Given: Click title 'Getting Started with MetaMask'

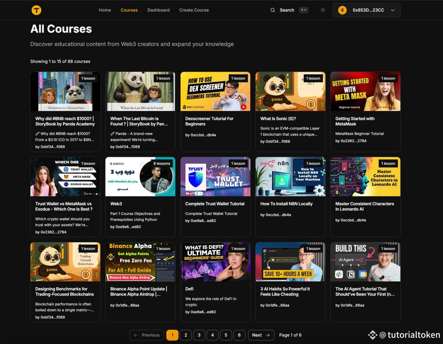Looking at the screenshot, I should pos(355,121).
